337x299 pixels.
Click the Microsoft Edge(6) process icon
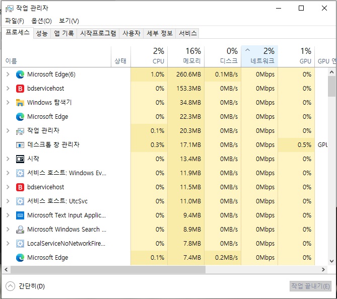[20, 74]
